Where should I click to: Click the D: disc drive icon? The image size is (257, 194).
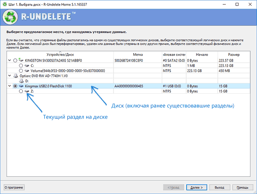(x=21, y=81)
